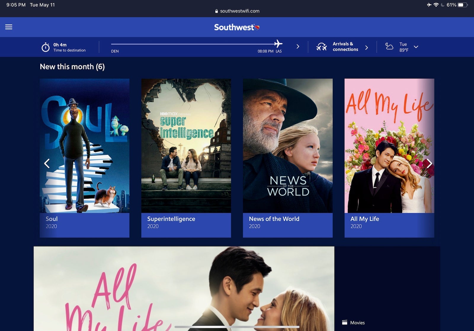Select the Superintelligence movie poster

[x=186, y=146]
